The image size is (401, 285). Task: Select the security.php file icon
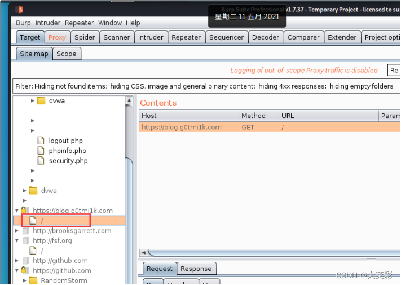[41, 160]
